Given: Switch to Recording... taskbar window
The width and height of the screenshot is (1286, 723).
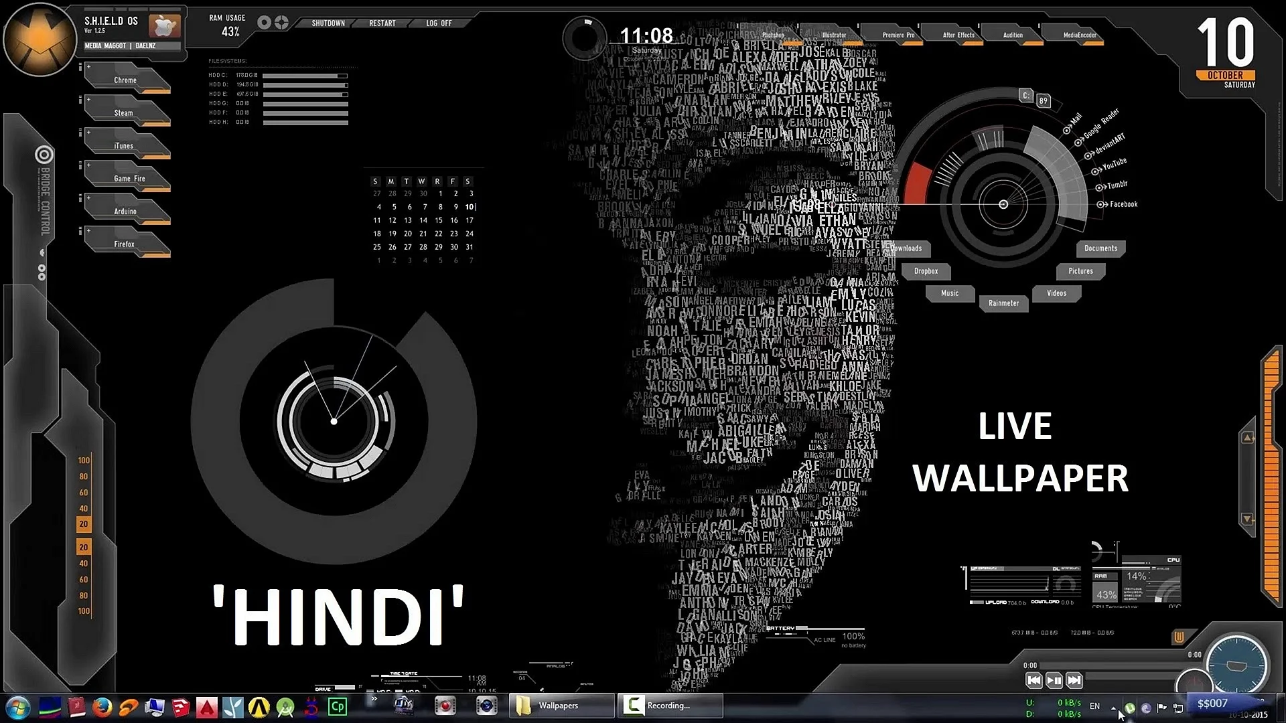Looking at the screenshot, I should pos(670,706).
